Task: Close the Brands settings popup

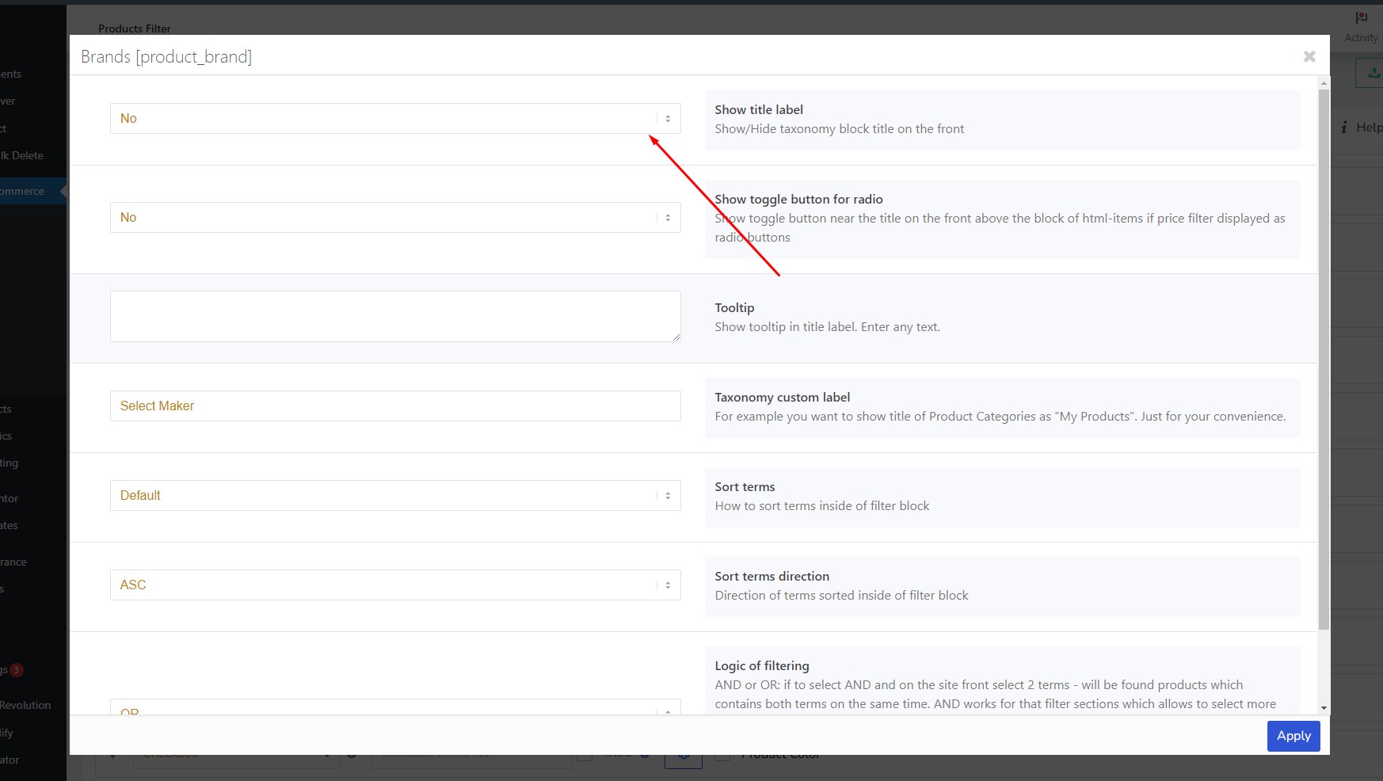Action: 1309,56
